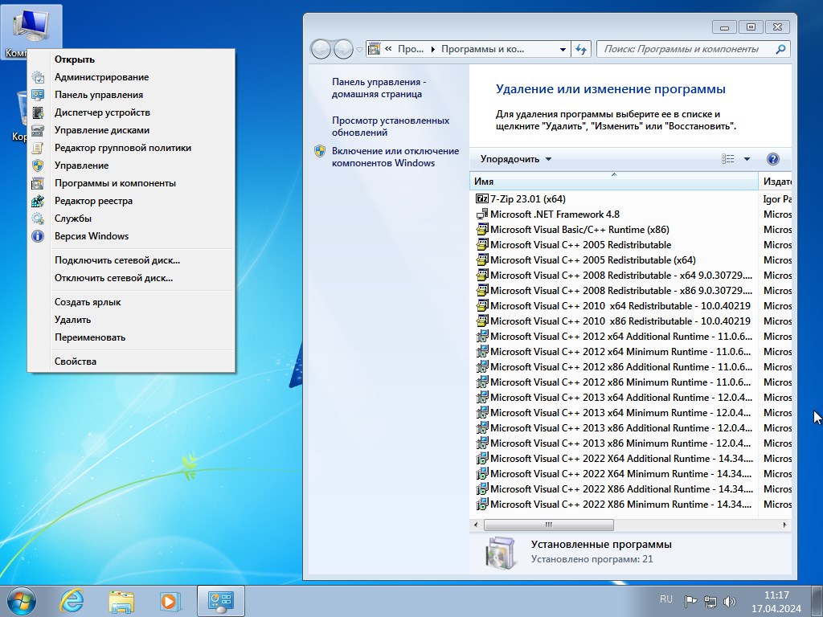
Task: Click the RU language indicator
Action: (666, 599)
